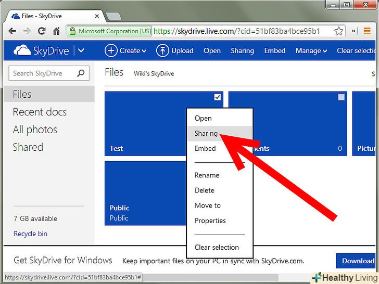Click the Upload arrow circle icon
Image resolution: width=379 pixels, height=284 pixels.
(162, 50)
